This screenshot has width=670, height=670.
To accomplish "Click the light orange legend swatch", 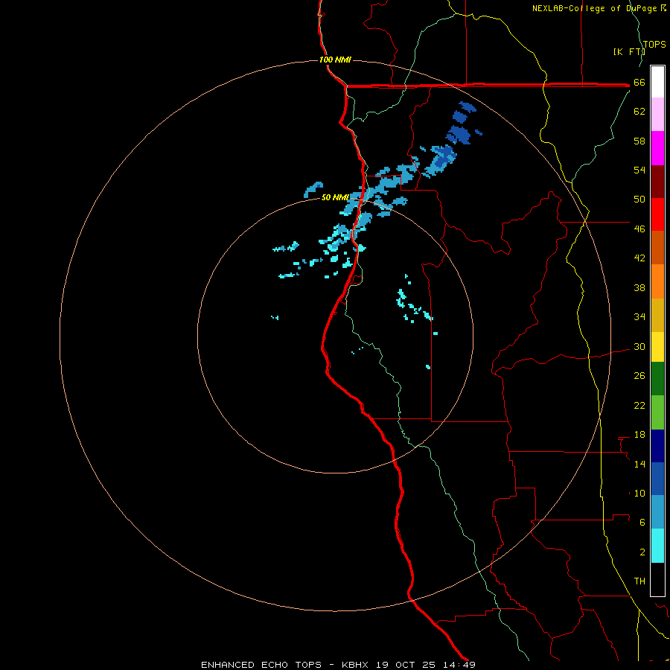I will pos(657,281).
